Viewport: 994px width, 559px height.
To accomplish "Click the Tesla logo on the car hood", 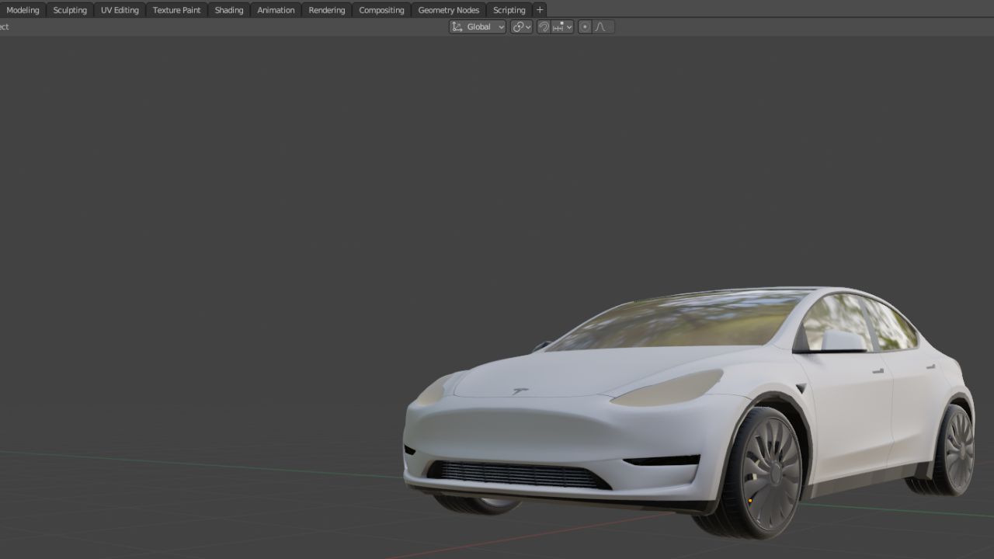I will point(520,391).
